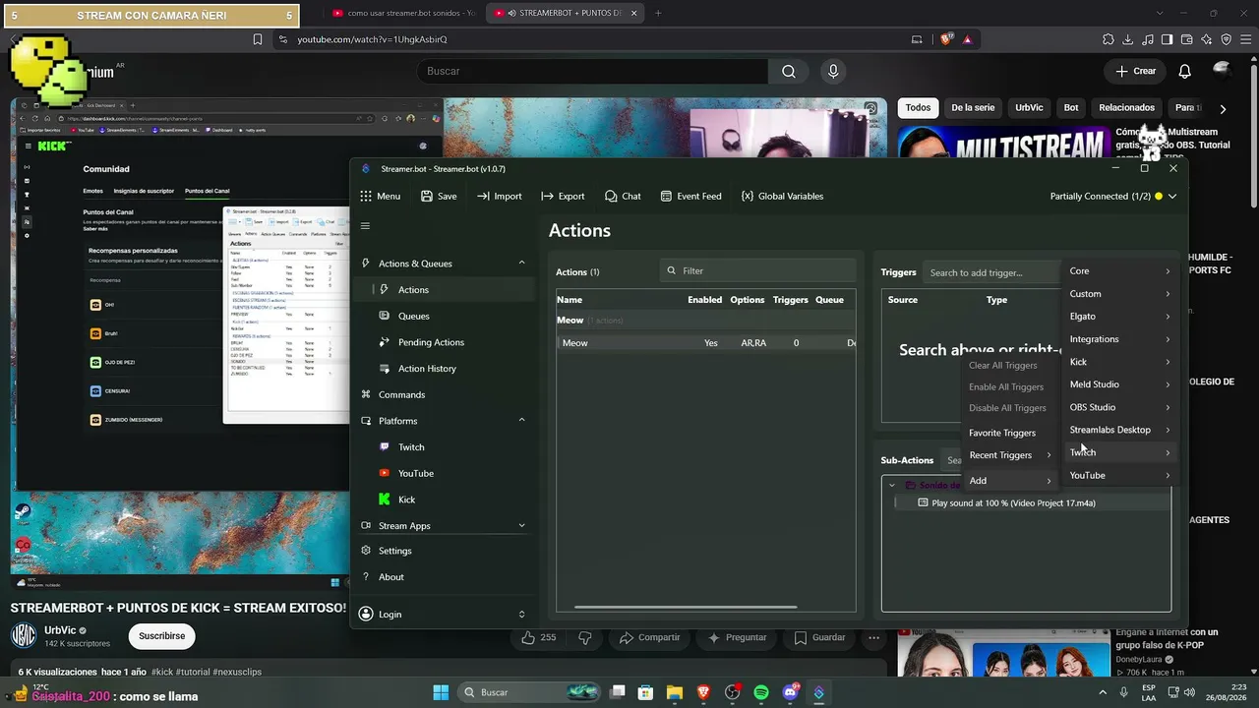Image resolution: width=1259 pixels, height=708 pixels.
Task: Open the Elgato trigger submenu
Action: (1120, 317)
